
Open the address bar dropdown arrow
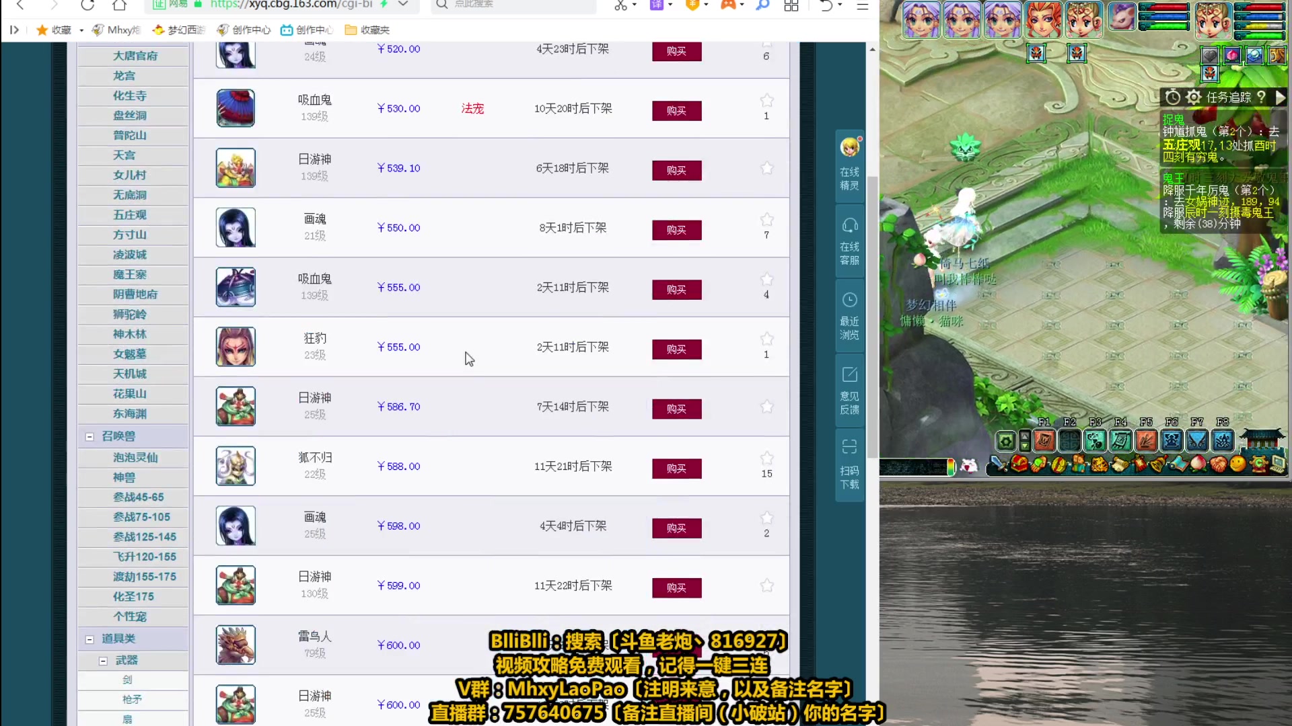click(403, 4)
